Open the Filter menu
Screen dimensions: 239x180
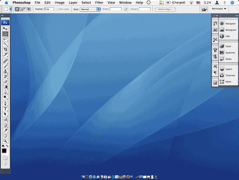coord(99,3)
